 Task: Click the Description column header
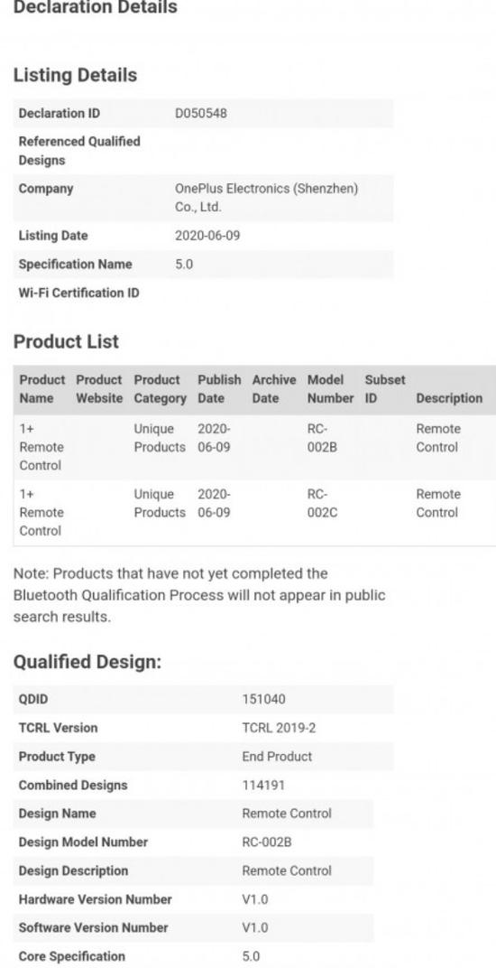pyautogui.click(x=449, y=398)
